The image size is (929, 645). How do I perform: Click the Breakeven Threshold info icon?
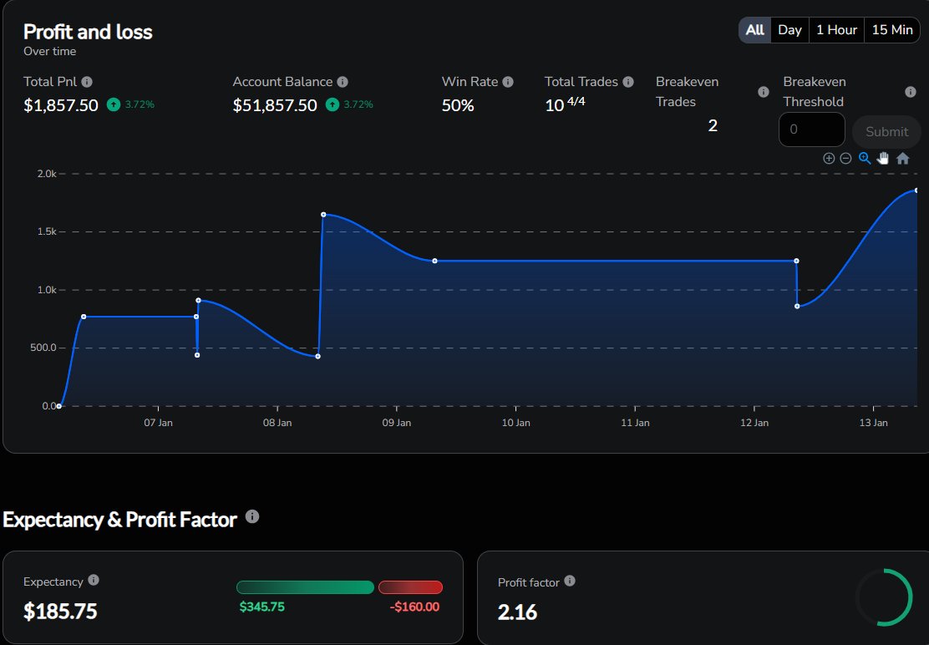[910, 92]
